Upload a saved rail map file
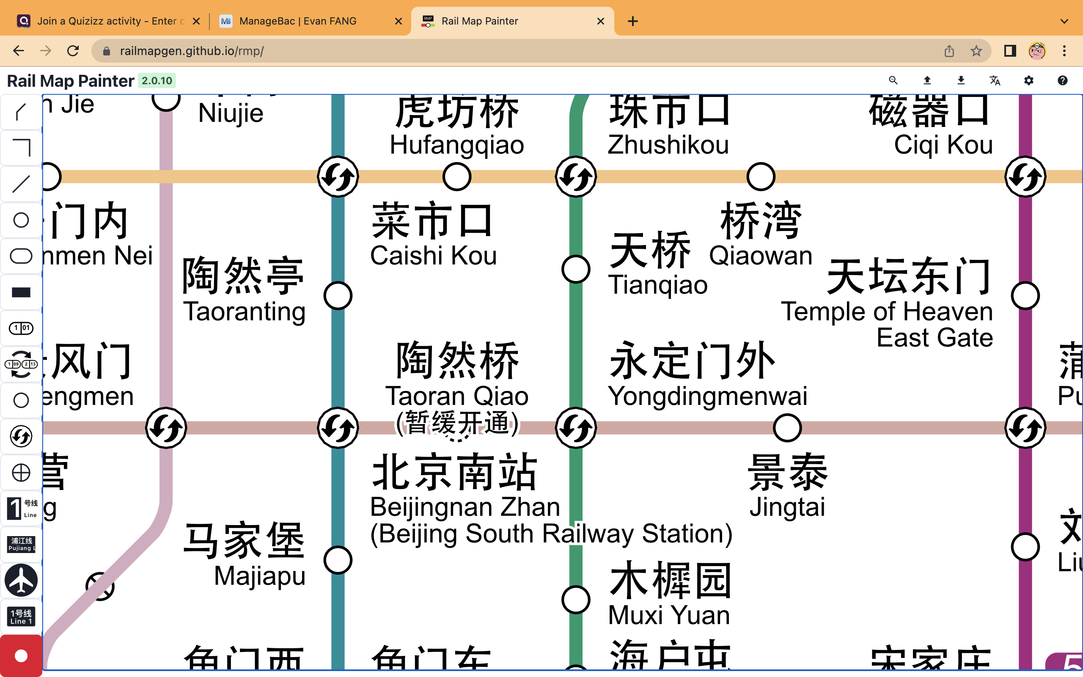The width and height of the screenshot is (1083, 677). point(927,80)
